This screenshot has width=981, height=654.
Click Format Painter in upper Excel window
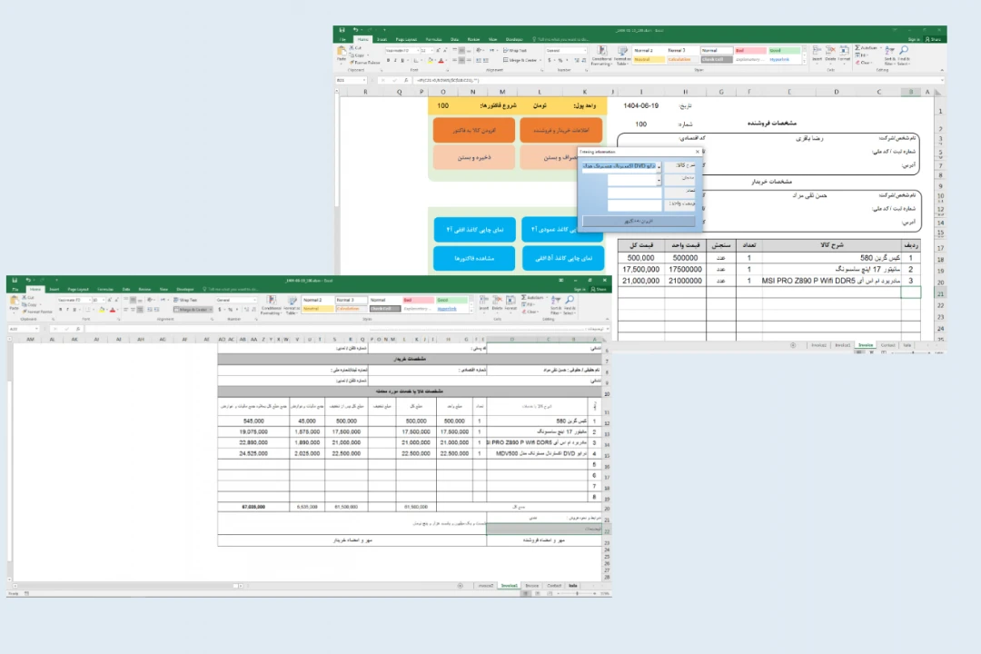[x=364, y=63]
